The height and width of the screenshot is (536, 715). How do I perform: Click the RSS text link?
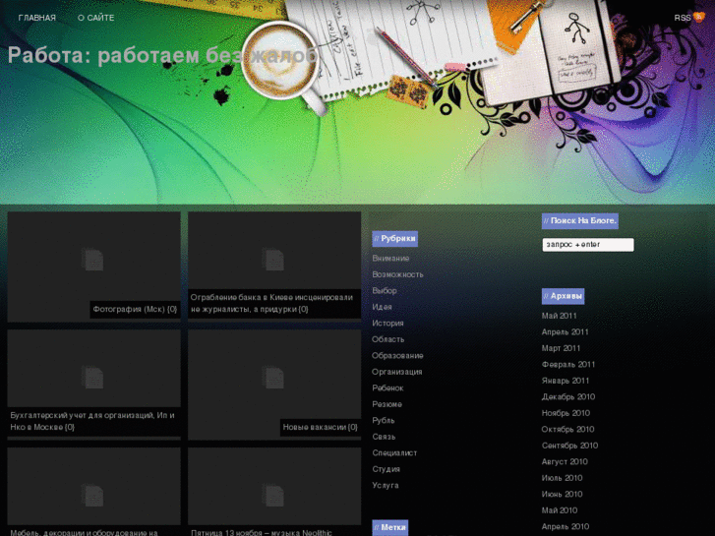(683, 18)
